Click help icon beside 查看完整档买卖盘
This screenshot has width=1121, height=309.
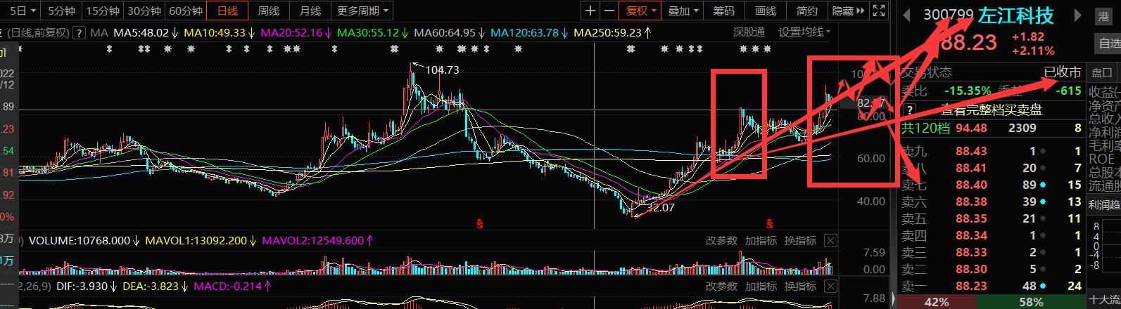[911, 110]
